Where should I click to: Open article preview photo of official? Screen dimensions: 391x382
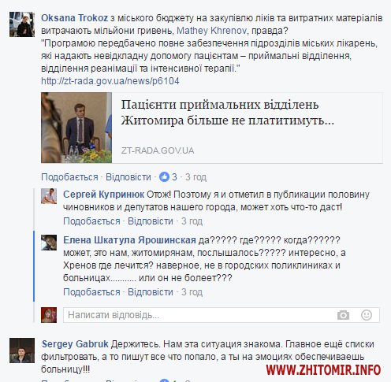[x=76, y=128]
